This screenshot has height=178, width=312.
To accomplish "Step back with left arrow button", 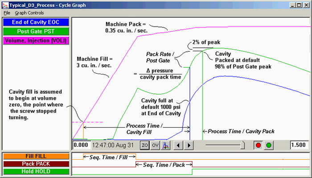I will [178, 145].
